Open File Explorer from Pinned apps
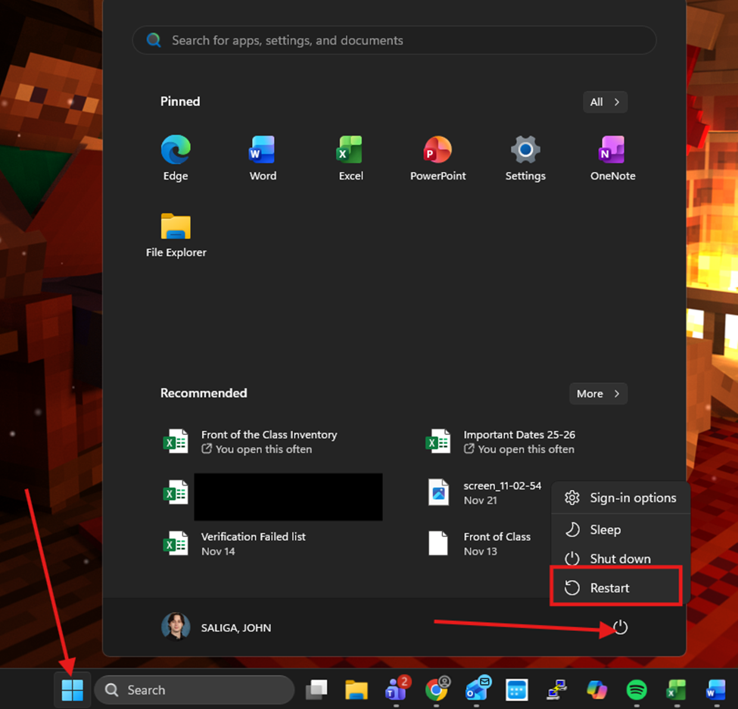The width and height of the screenshot is (738, 709). click(x=176, y=235)
